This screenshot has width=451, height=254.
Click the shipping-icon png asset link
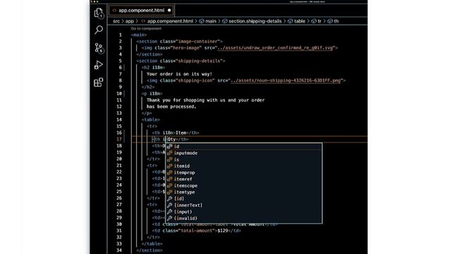pos(285,80)
